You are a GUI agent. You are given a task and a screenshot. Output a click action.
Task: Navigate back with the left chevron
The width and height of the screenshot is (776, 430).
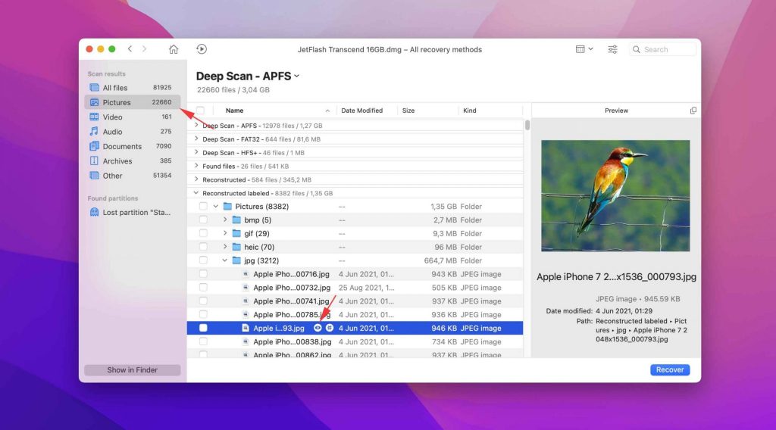[130, 49]
